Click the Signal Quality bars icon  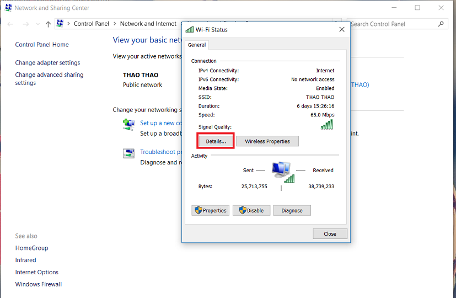[x=327, y=125]
